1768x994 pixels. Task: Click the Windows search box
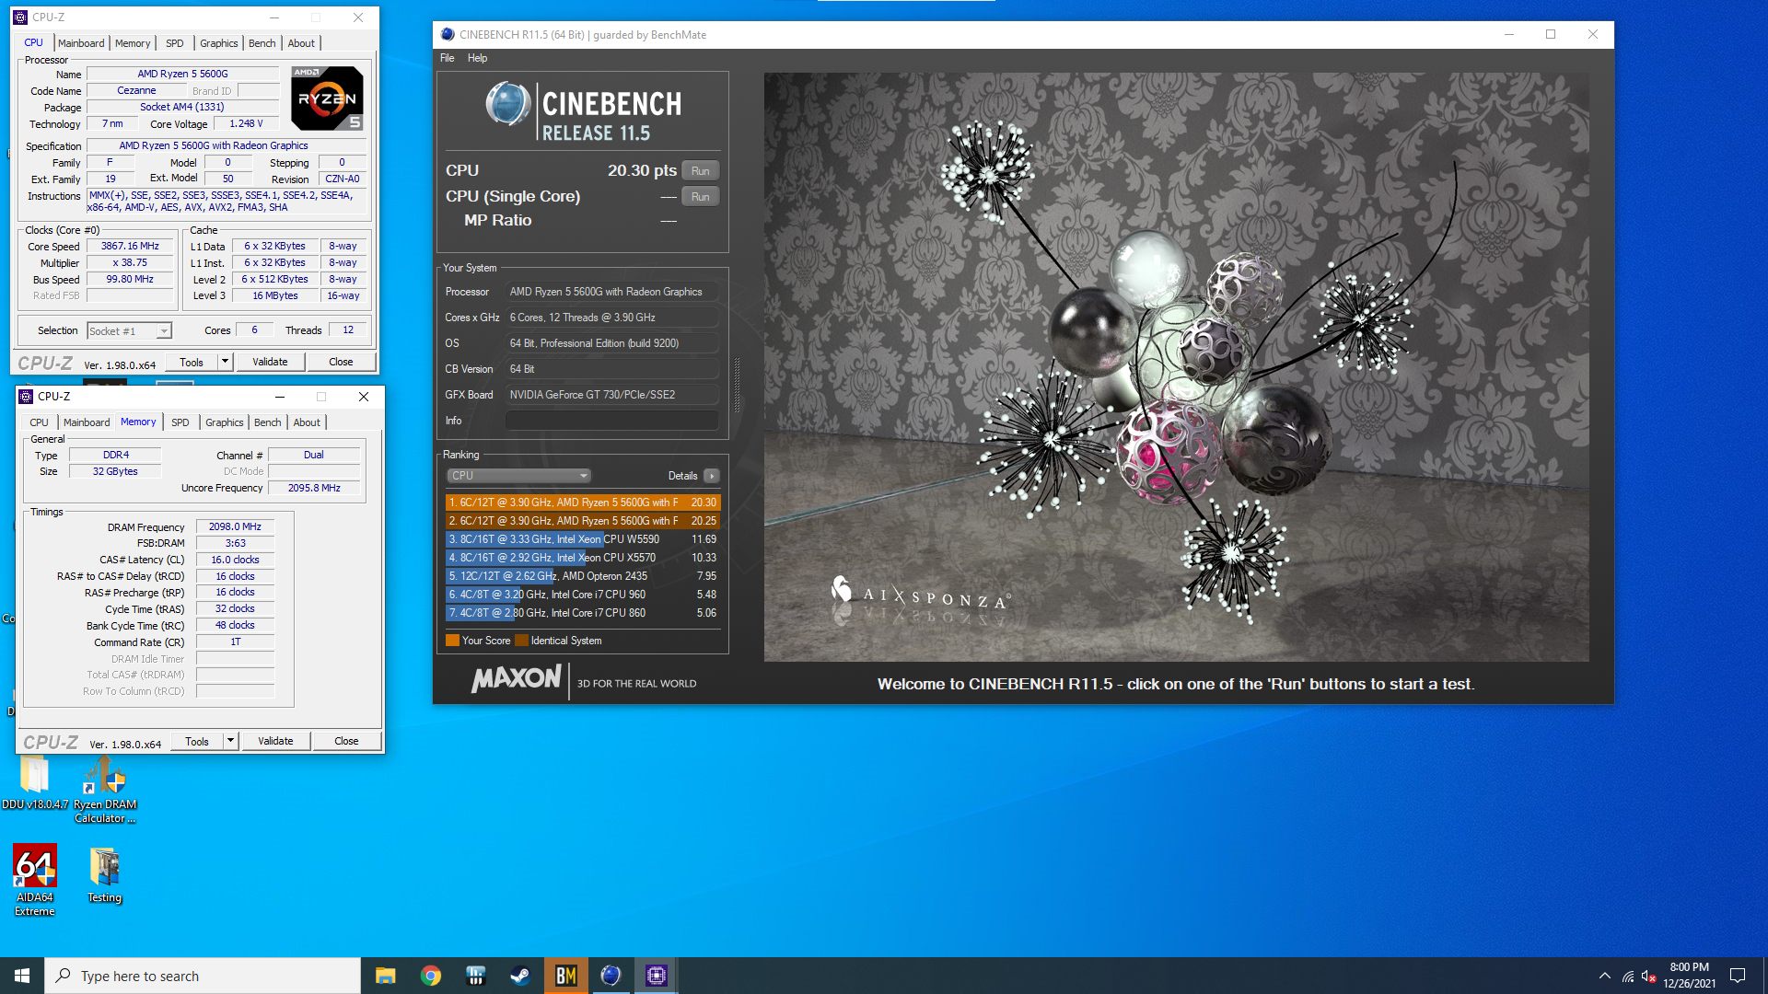[203, 976]
